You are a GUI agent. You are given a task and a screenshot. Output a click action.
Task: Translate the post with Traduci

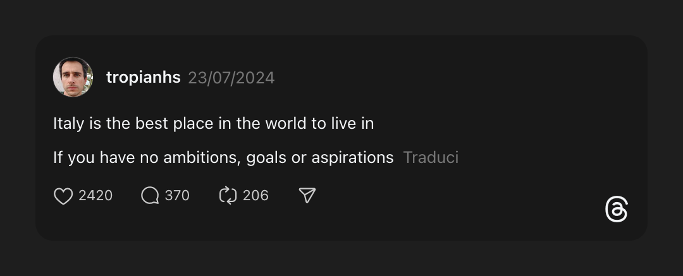[431, 157]
